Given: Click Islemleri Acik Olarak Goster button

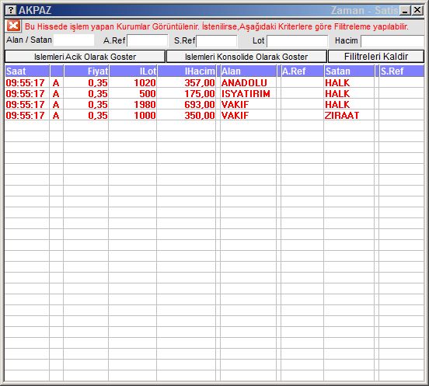Looking at the screenshot, I should [x=85, y=57].
